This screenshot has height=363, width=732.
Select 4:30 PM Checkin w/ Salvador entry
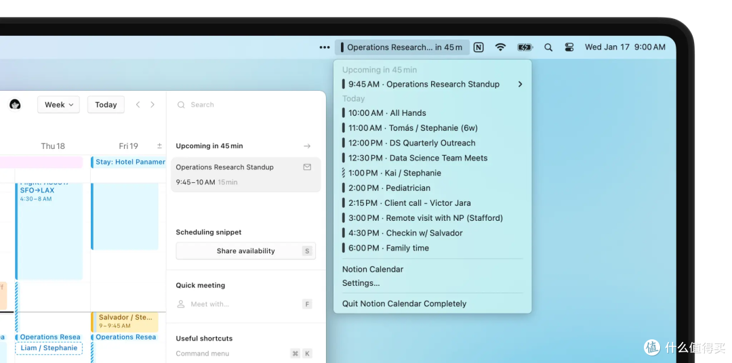(x=432, y=233)
